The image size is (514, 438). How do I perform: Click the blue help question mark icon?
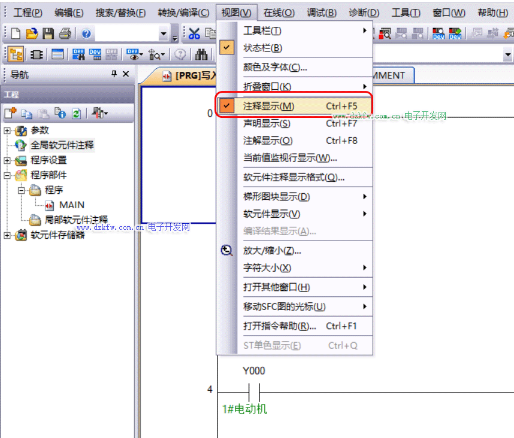click(x=86, y=34)
